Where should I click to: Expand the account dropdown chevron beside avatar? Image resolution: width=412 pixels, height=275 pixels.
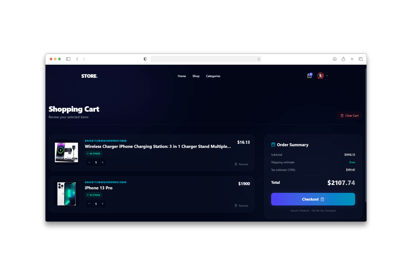(x=327, y=76)
